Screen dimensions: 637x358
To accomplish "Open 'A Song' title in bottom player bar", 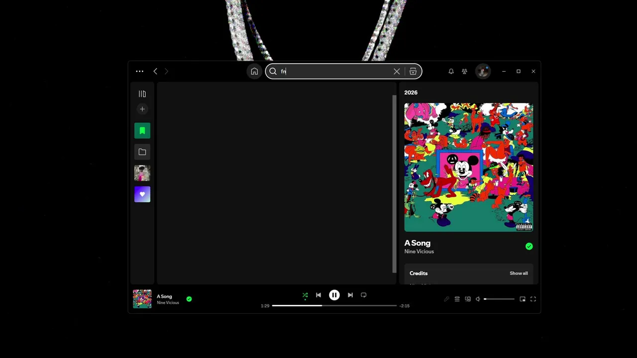I will click(164, 296).
